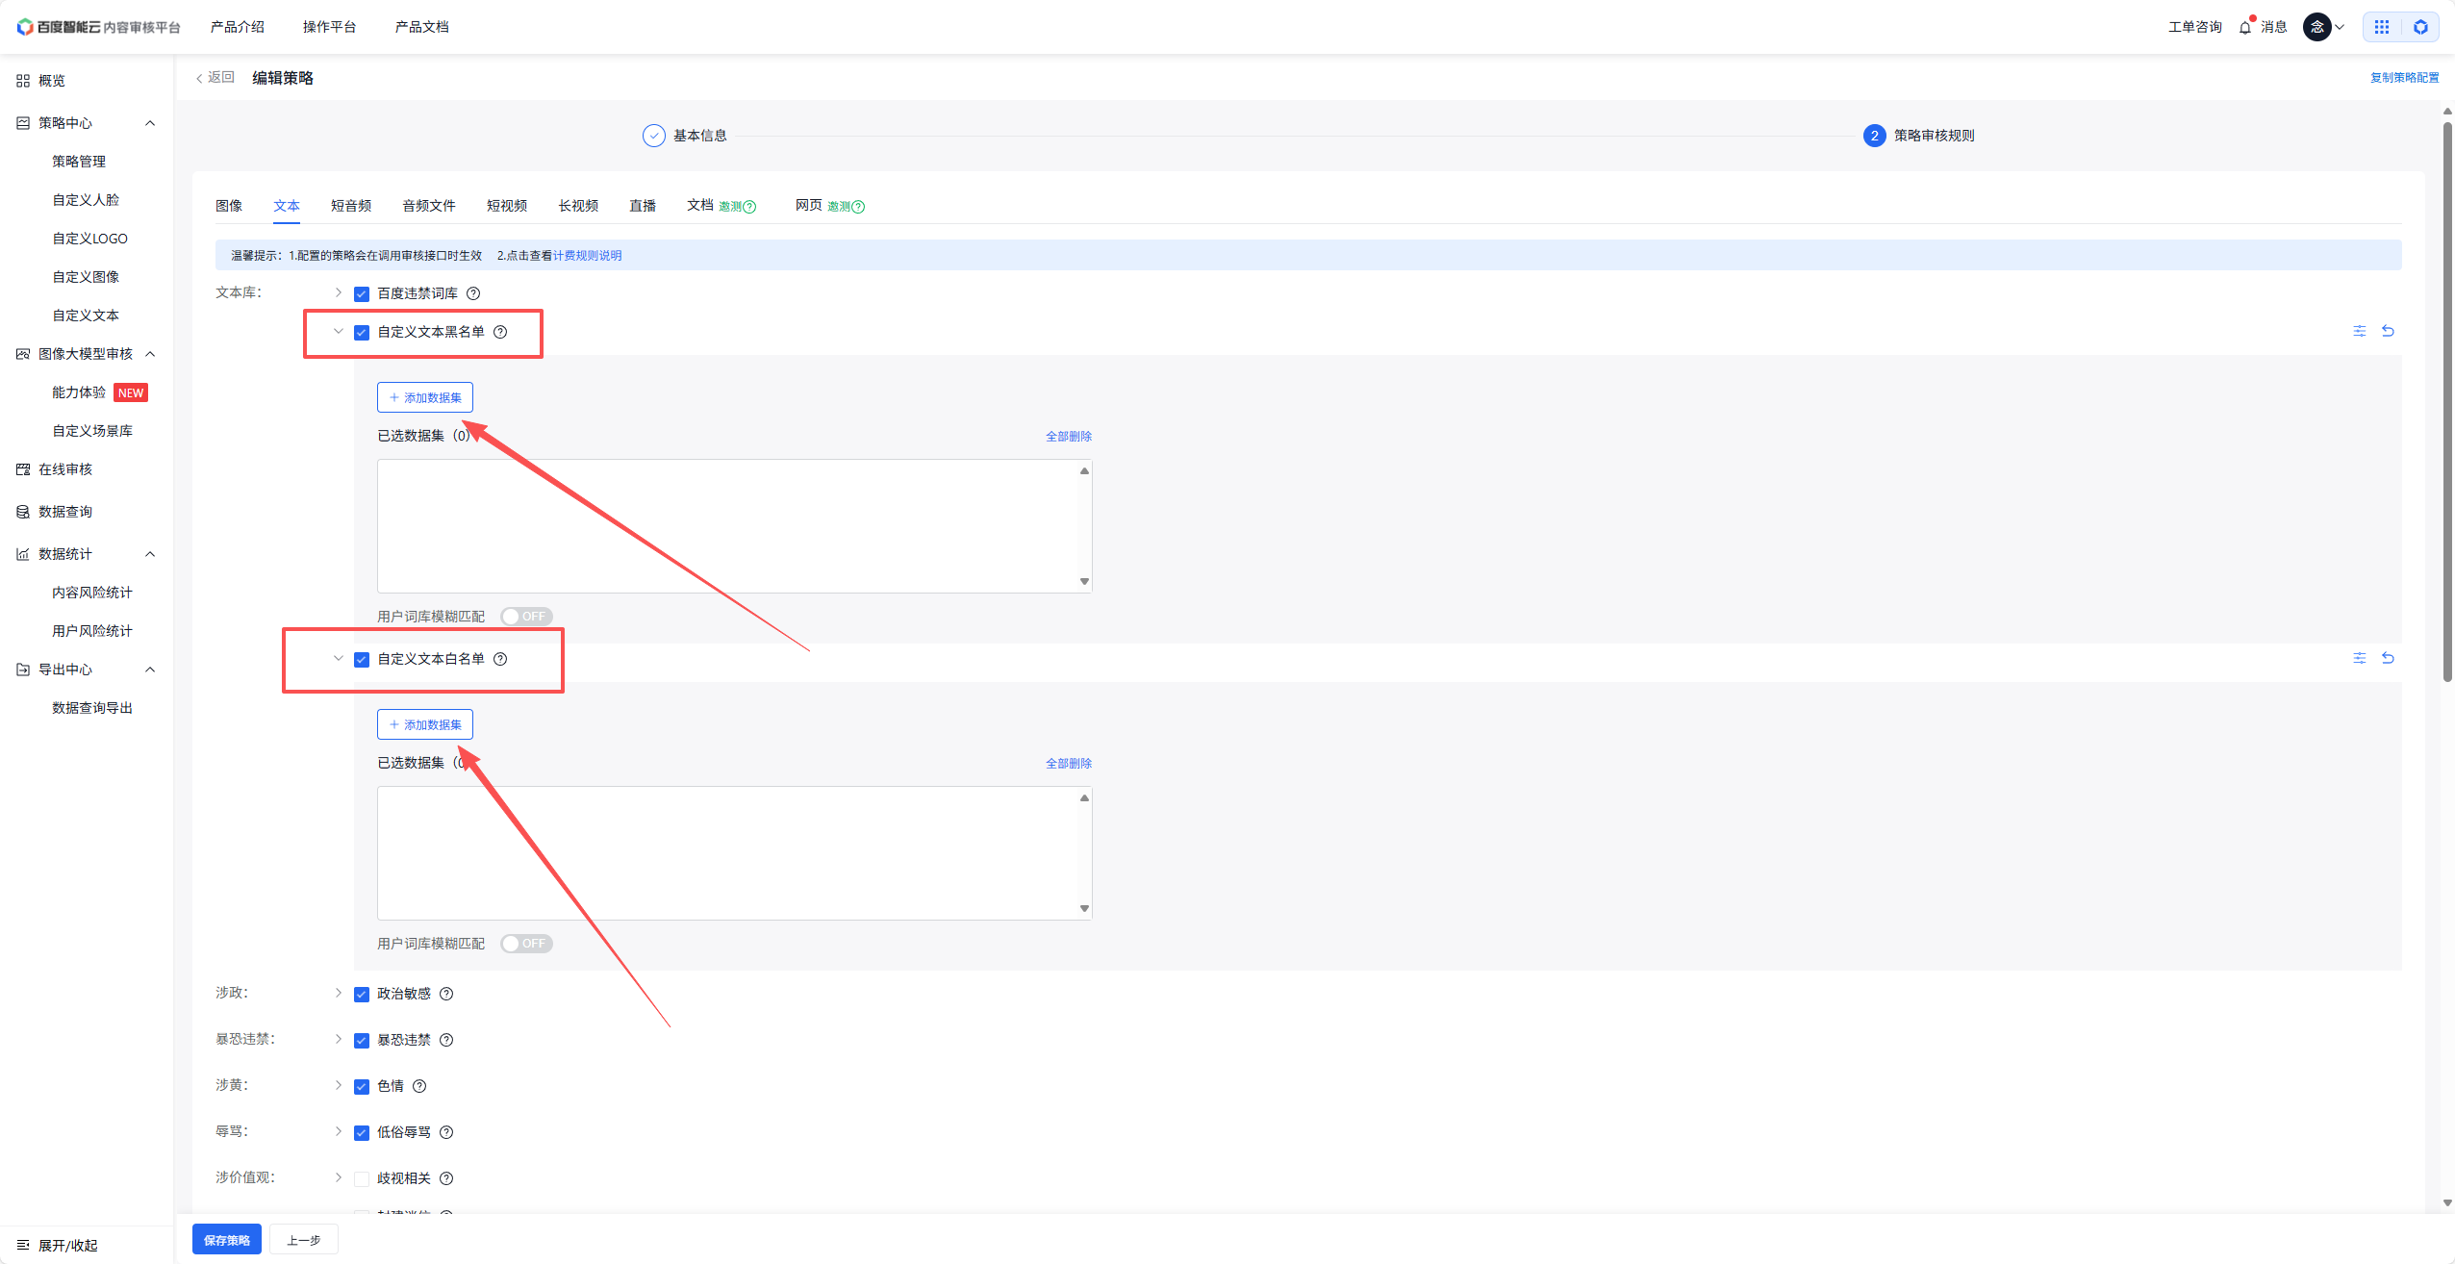Image resolution: width=2455 pixels, height=1264 pixels.
Task: Click the whitelist row reset arrow icon
Action: click(2388, 658)
